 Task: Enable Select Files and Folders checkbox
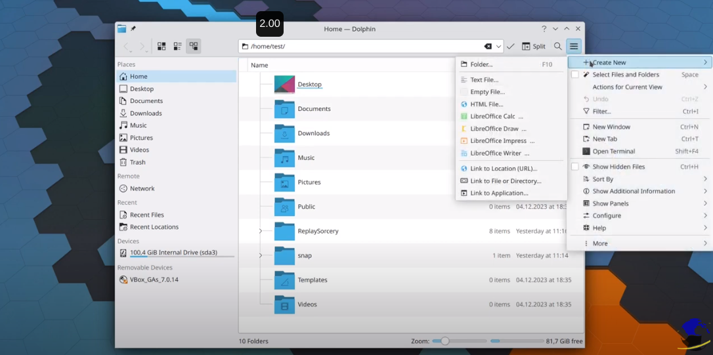(x=575, y=75)
